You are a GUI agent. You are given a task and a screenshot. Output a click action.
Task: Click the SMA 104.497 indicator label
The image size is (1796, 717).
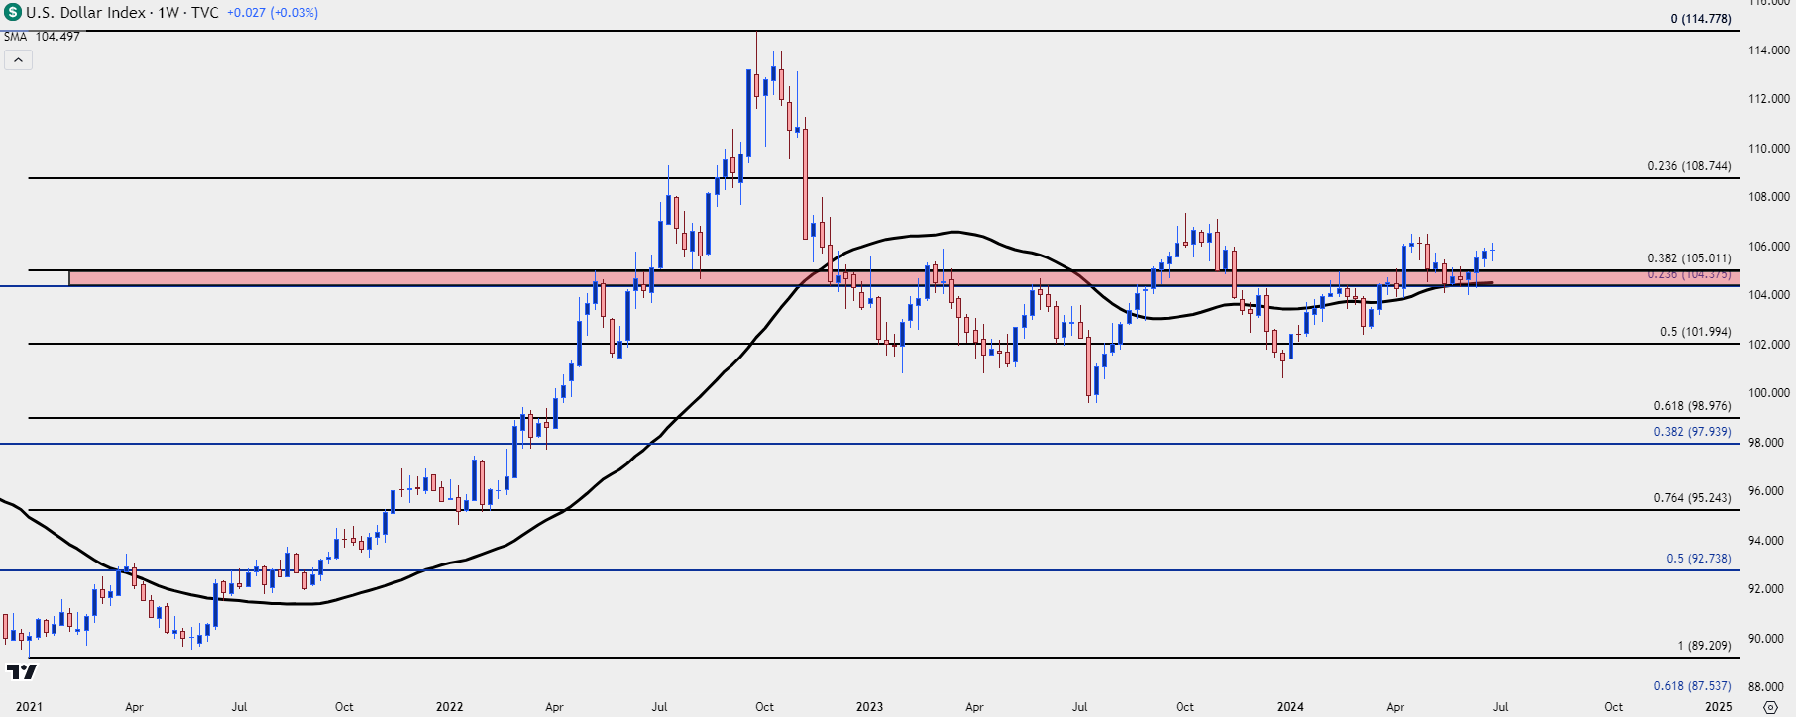(x=42, y=37)
